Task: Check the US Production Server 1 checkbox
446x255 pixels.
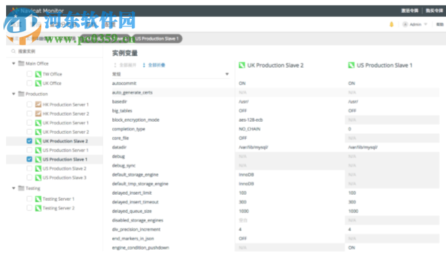Action: 29,150
